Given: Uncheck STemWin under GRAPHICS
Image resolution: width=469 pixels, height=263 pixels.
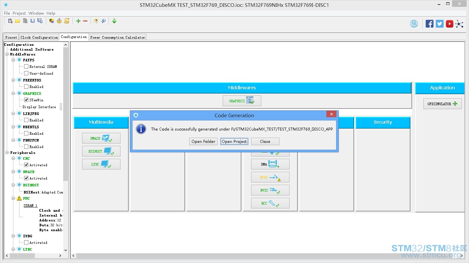Looking at the screenshot, I should (26, 100).
